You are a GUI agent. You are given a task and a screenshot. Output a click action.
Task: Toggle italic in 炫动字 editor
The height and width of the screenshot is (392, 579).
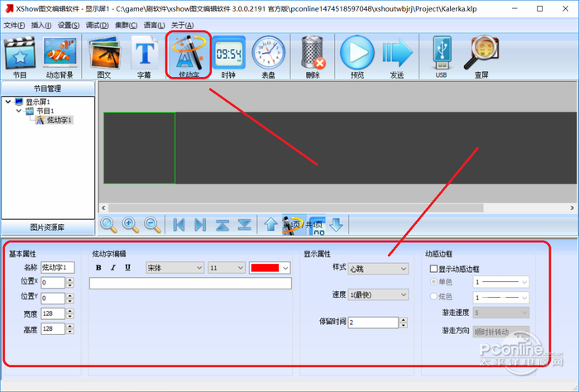point(113,268)
